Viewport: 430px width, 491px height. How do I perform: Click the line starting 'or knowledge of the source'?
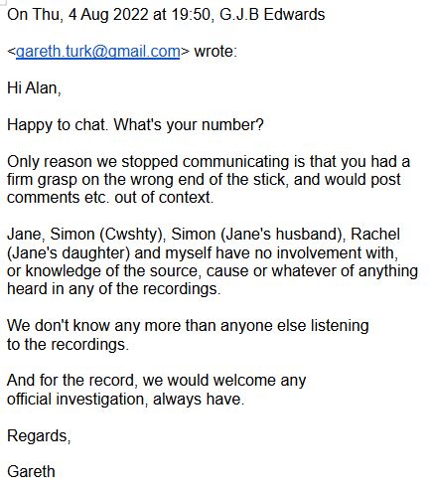pyautogui.click(x=213, y=271)
